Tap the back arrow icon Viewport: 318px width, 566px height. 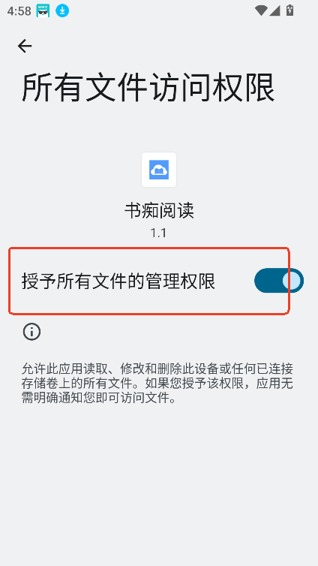point(25,46)
